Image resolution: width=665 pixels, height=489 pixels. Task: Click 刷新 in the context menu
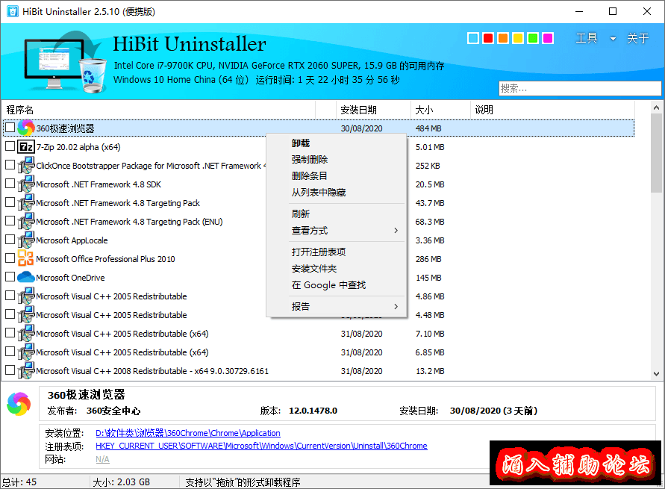[x=336, y=214]
